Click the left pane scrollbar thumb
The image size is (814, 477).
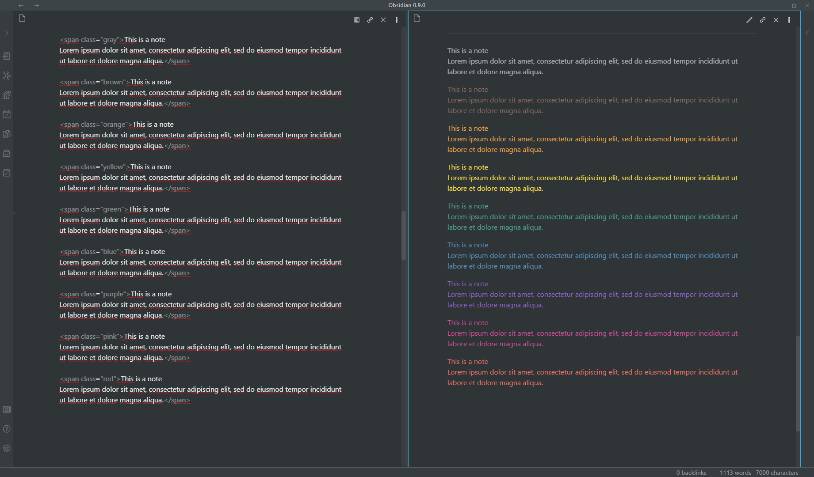click(404, 235)
